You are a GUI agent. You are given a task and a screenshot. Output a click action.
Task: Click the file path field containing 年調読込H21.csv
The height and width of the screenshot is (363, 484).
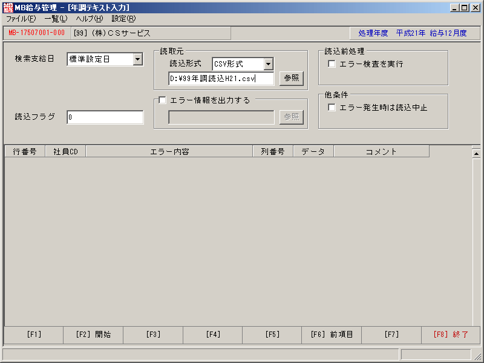tap(221, 79)
